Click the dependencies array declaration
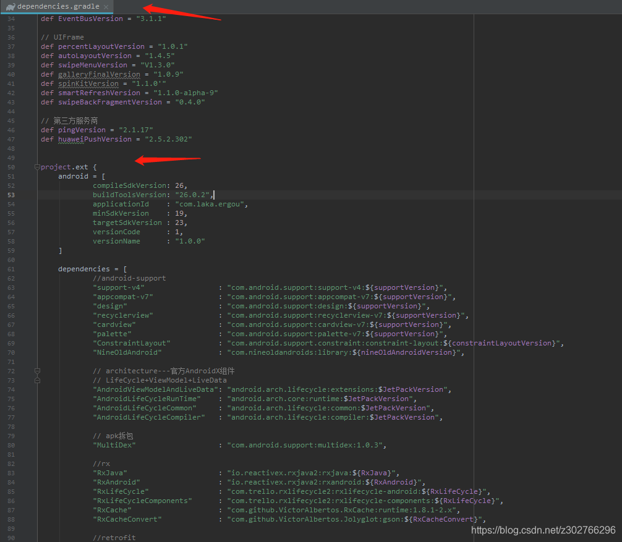622x542 pixels. click(83, 269)
